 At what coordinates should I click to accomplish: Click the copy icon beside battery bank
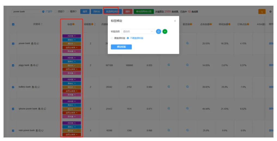click(x=39, y=87)
